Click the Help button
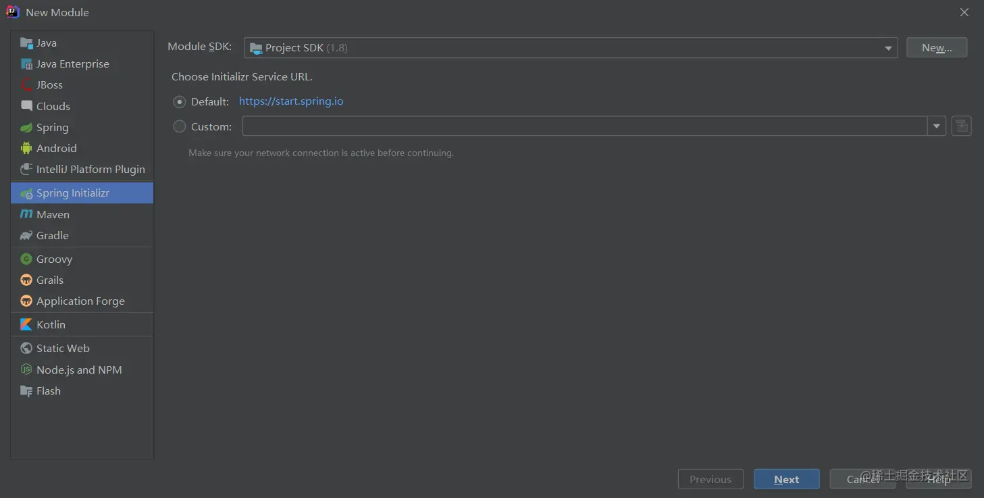The width and height of the screenshot is (984, 498). pyautogui.click(x=939, y=479)
